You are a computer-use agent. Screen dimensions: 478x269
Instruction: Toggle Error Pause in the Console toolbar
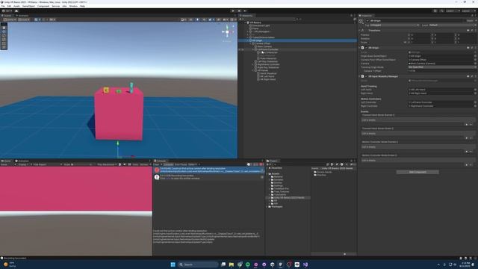pyautogui.click(x=181, y=164)
